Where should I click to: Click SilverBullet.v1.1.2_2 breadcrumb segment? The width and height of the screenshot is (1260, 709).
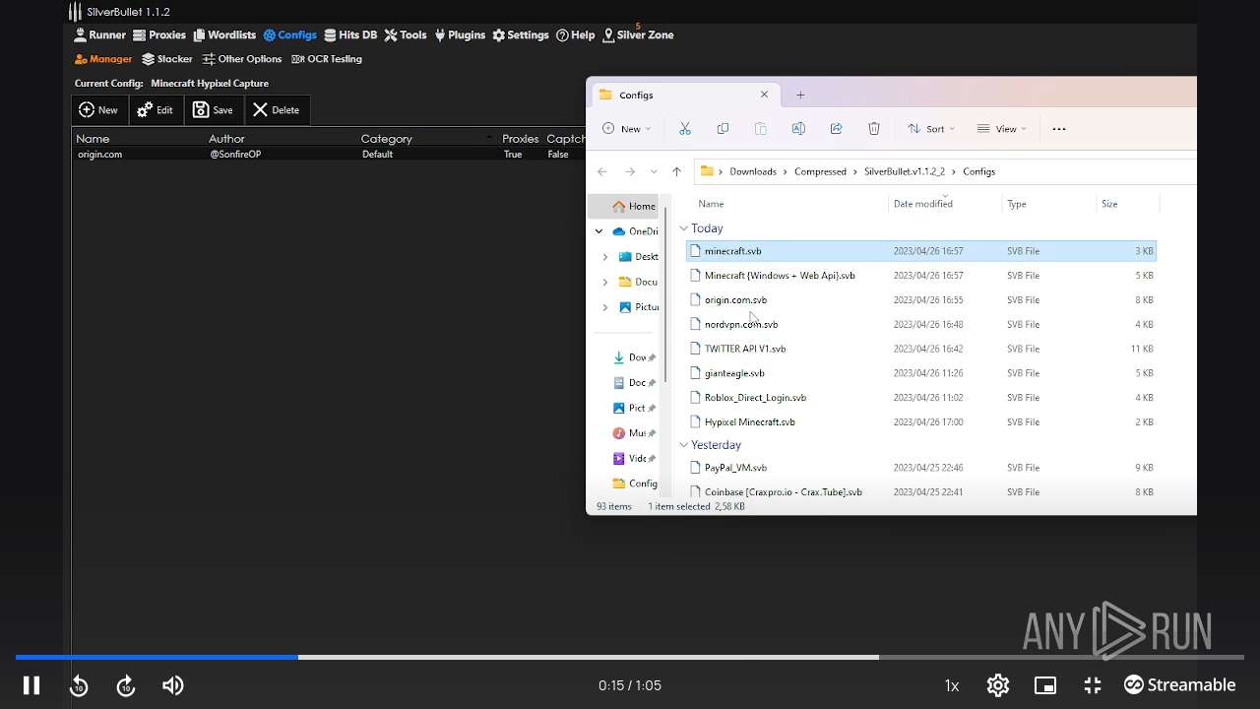[x=904, y=171]
